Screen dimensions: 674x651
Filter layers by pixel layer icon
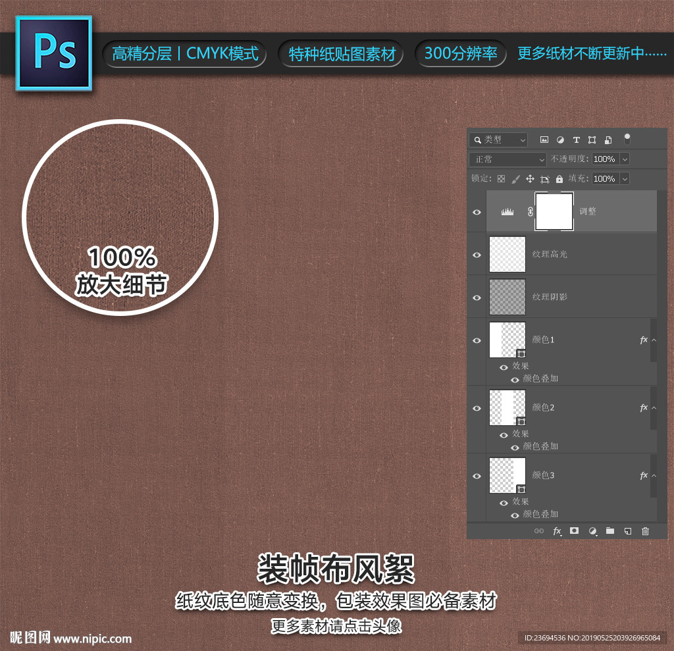click(544, 140)
